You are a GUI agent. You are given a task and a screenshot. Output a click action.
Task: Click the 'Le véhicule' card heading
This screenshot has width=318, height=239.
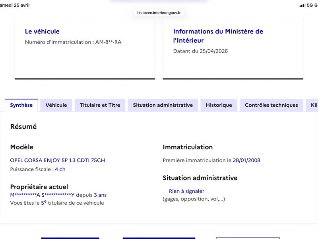(42, 31)
